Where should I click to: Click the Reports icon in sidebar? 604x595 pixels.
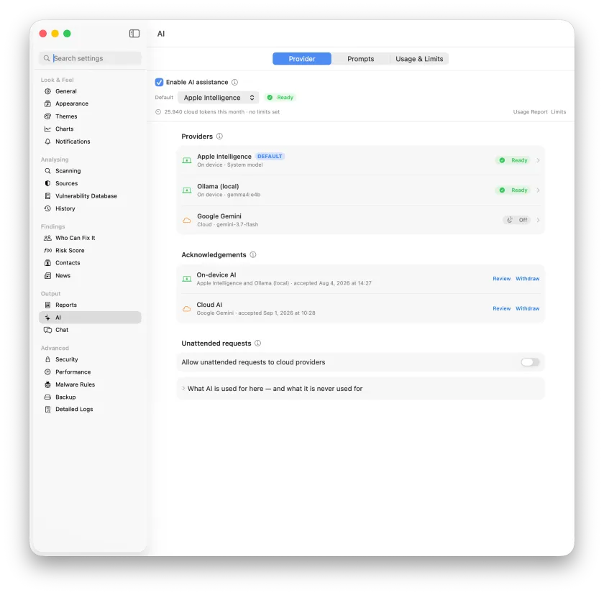pyautogui.click(x=47, y=305)
